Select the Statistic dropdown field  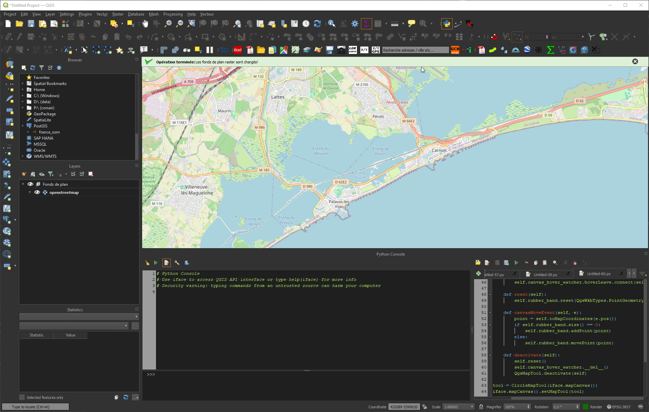(x=74, y=326)
